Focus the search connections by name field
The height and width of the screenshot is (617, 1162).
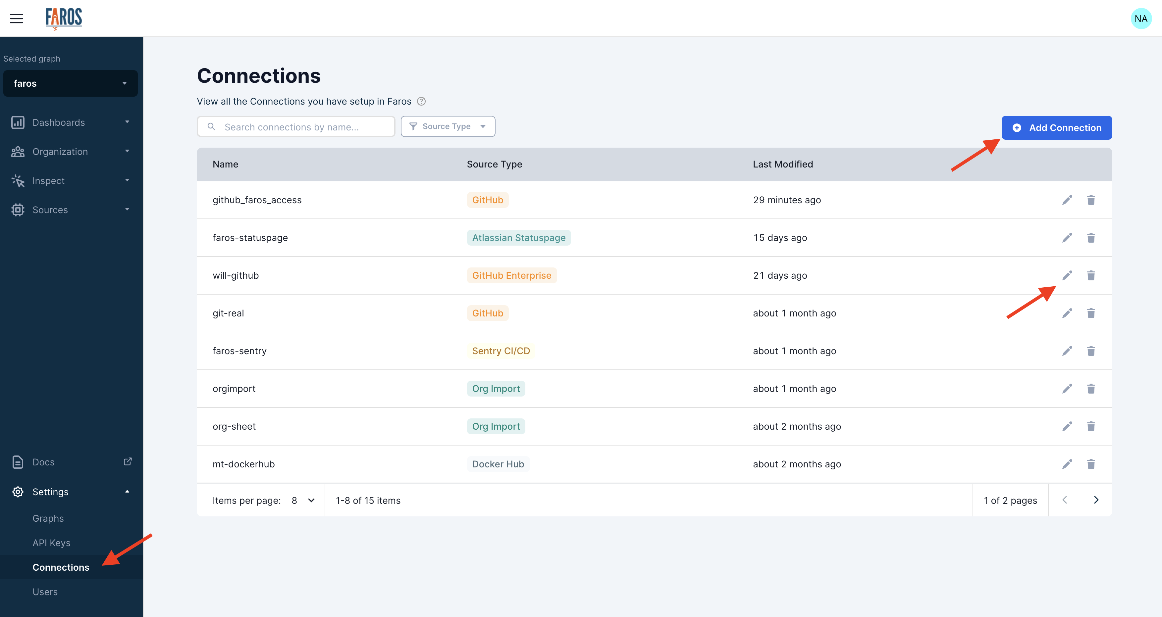coord(296,127)
